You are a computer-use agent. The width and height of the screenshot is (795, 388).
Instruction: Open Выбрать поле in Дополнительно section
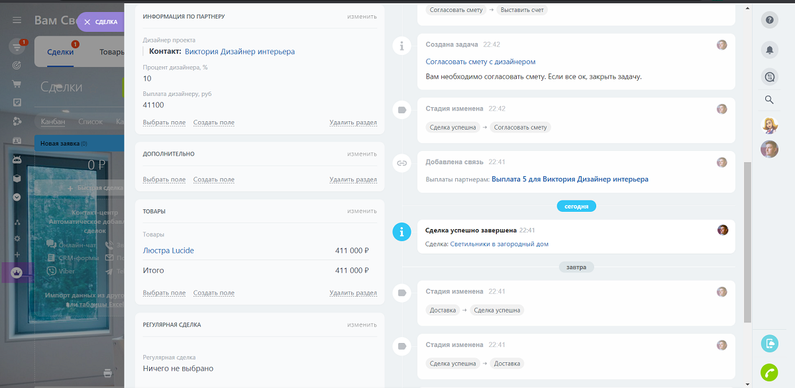pyautogui.click(x=164, y=179)
